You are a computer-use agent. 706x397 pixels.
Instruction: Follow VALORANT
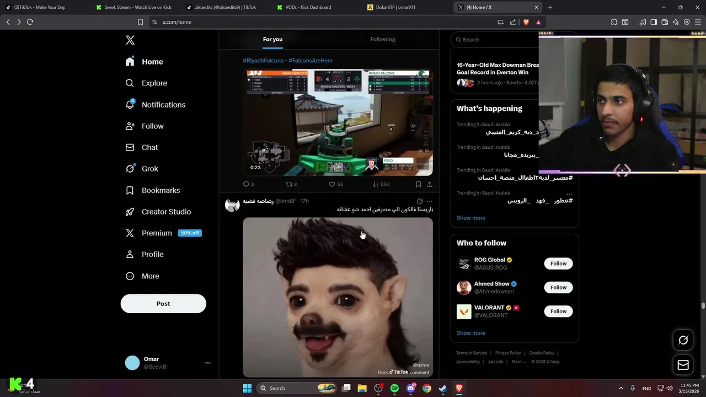coord(558,312)
